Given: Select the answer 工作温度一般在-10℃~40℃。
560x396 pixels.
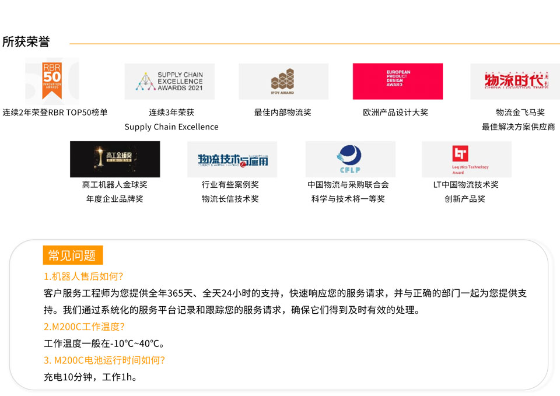Looking at the screenshot, I should 104,344.
